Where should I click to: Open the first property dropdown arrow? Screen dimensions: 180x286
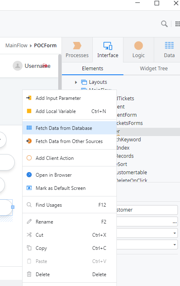tap(175, 233)
